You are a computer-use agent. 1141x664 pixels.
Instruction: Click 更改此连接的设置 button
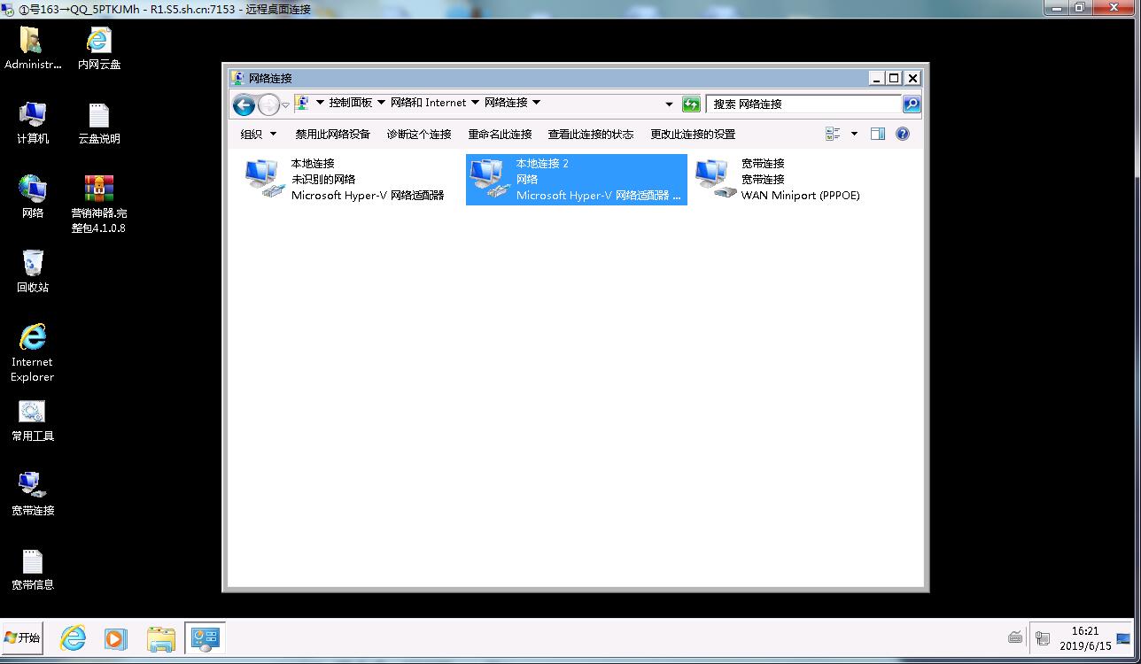click(693, 135)
